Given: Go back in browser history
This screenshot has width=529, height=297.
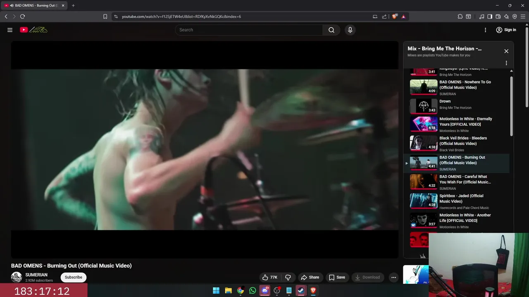Looking at the screenshot, I should coord(6,16).
